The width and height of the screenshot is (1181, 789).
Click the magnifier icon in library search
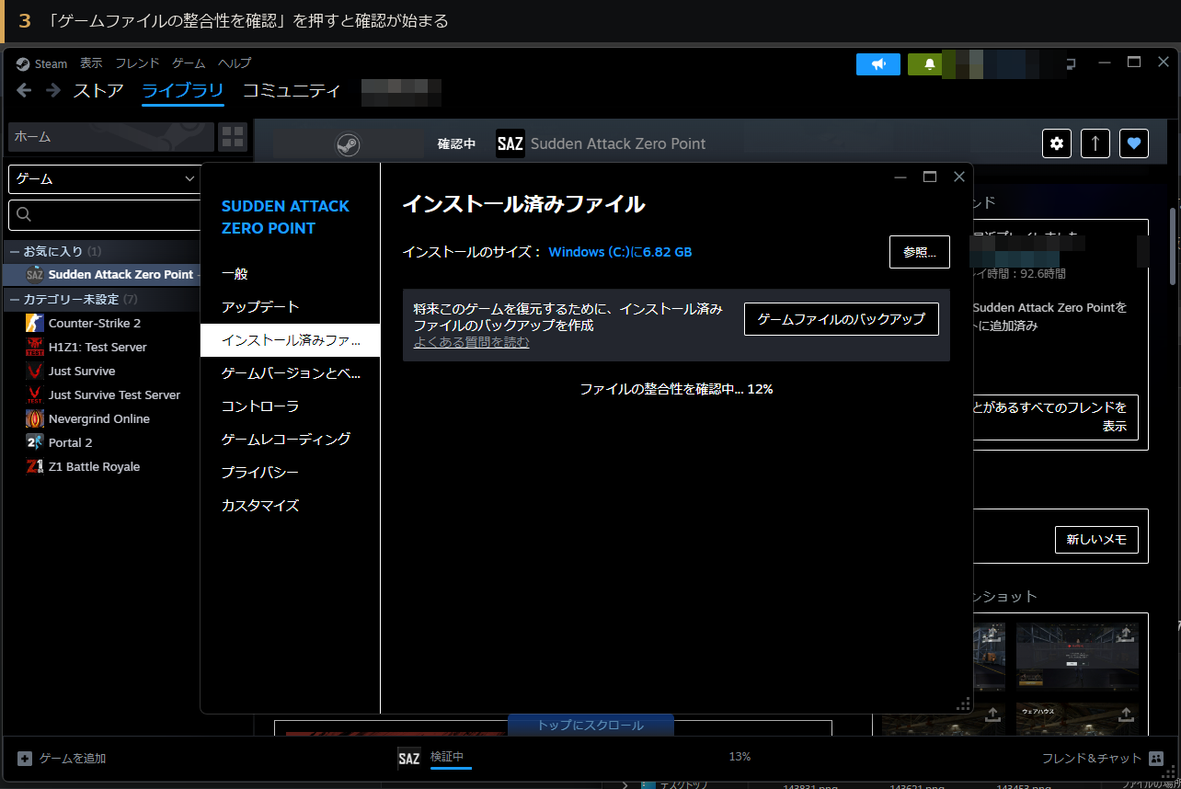(25, 214)
